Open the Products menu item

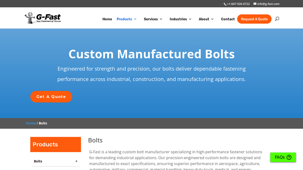pos(124,19)
